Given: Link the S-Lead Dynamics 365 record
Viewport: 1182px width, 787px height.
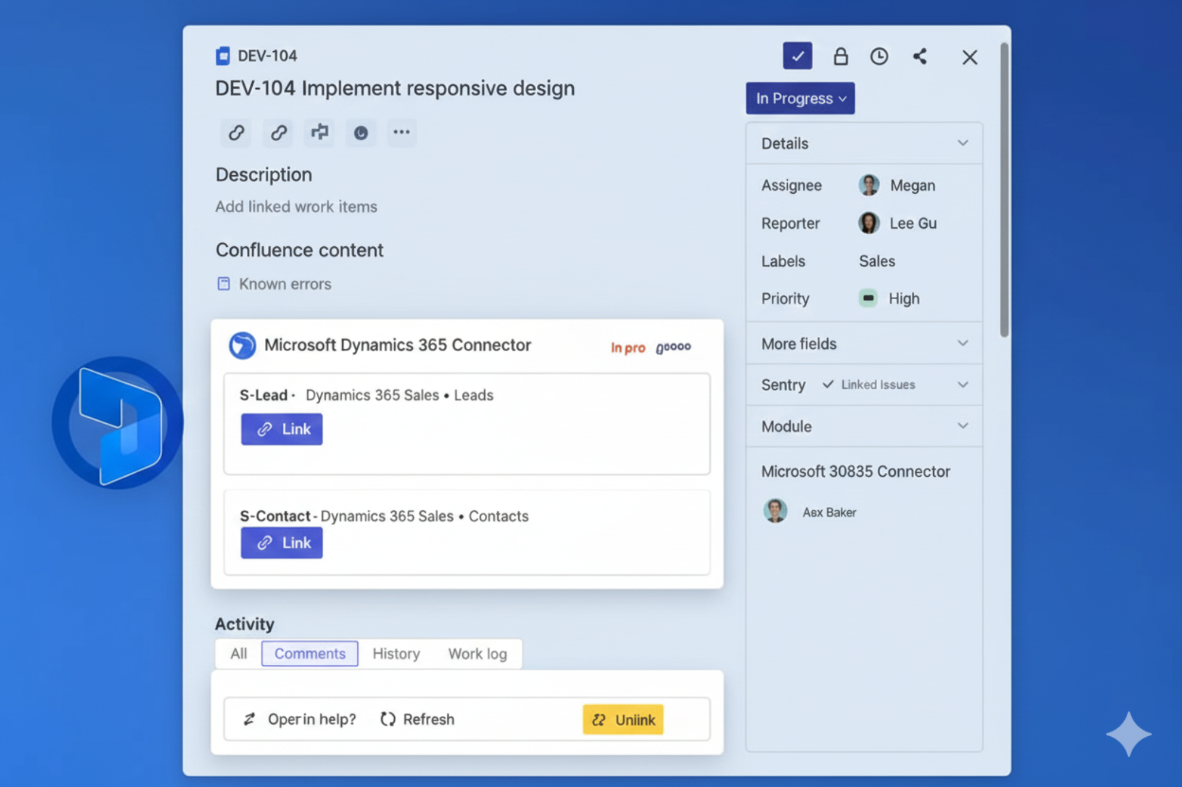Looking at the screenshot, I should [x=281, y=429].
